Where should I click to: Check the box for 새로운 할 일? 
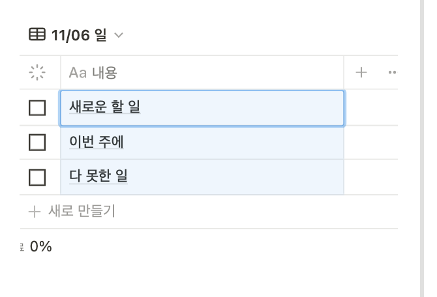click(37, 108)
